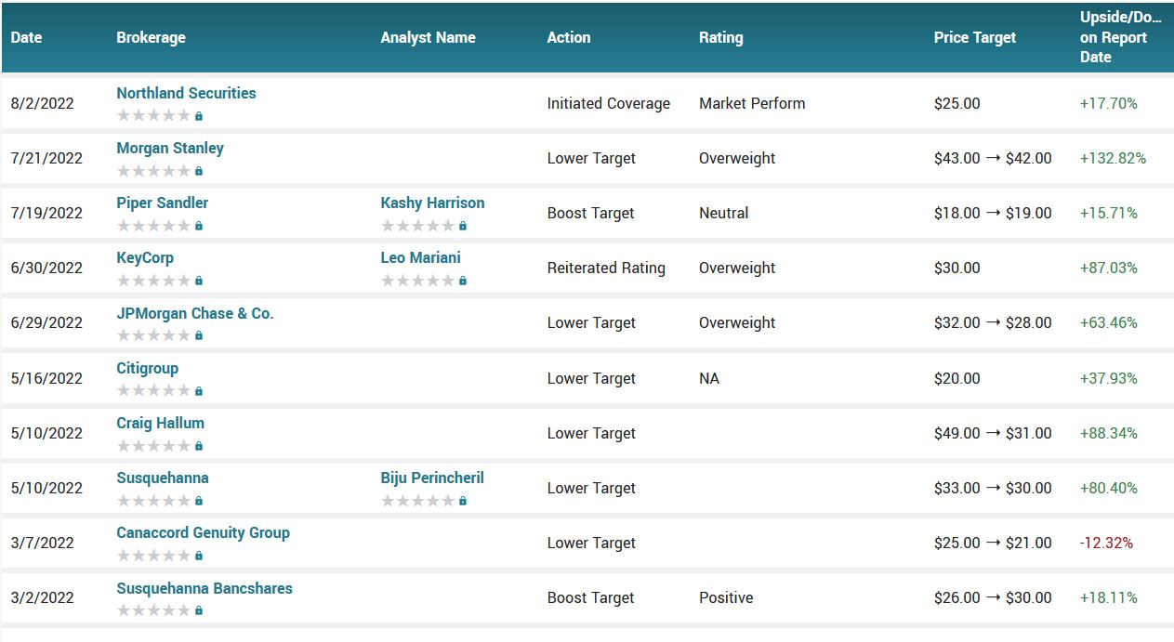The image size is (1174, 642).
Task: Click the lock icon under Canaccord Genuity Group
Action: coord(199,556)
